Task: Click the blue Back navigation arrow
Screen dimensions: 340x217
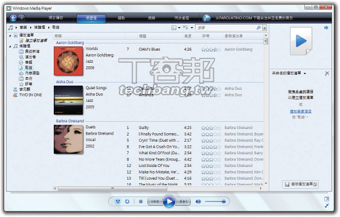Action: [13, 17]
